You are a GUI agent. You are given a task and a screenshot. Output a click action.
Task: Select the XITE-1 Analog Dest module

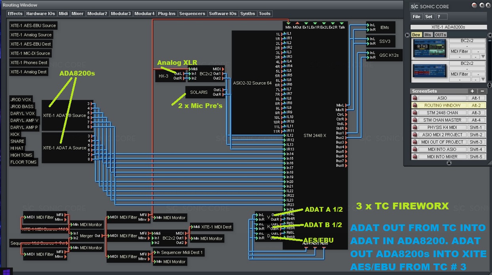29,72
